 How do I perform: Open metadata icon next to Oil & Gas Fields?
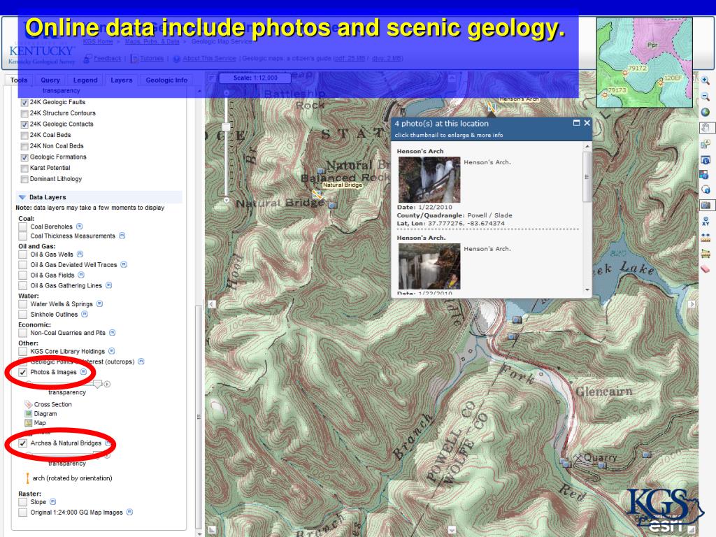(81, 275)
